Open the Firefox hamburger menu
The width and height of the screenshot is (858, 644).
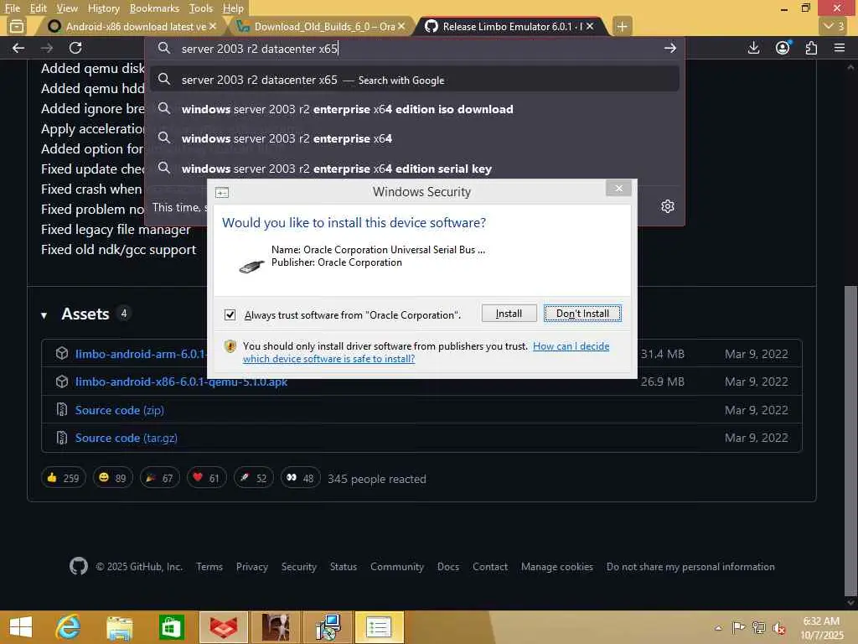pyautogui.click(x=840, y=48)
